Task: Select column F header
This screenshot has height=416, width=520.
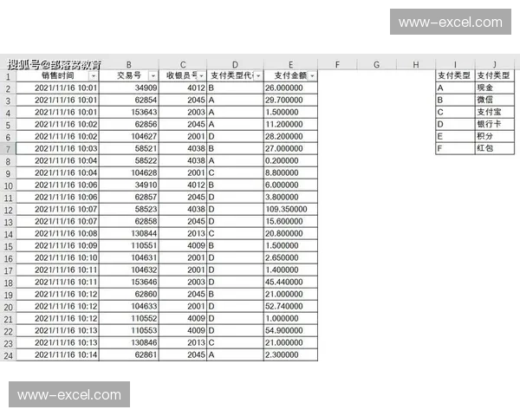Action: click(x=337, y=65)
